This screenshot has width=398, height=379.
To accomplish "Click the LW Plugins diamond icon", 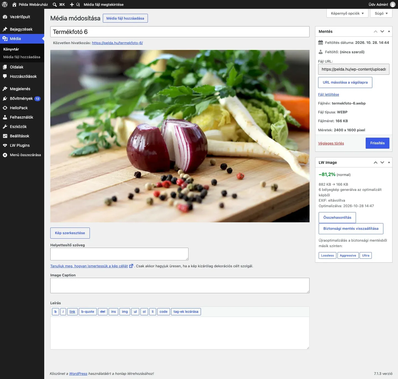I will point(5,145).
